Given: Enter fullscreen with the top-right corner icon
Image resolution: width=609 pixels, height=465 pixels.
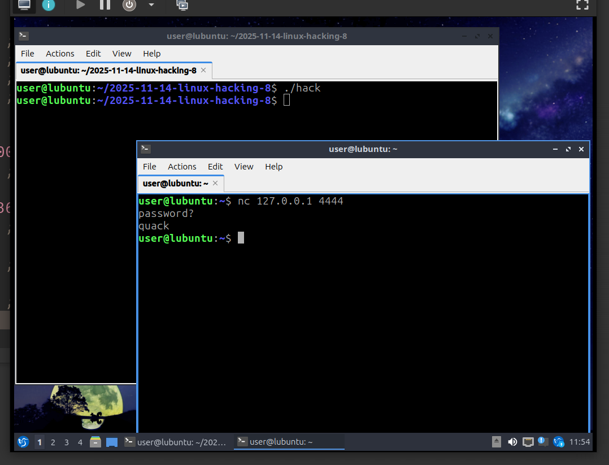Looking at the screenshot, I should (x=582, y=6).
